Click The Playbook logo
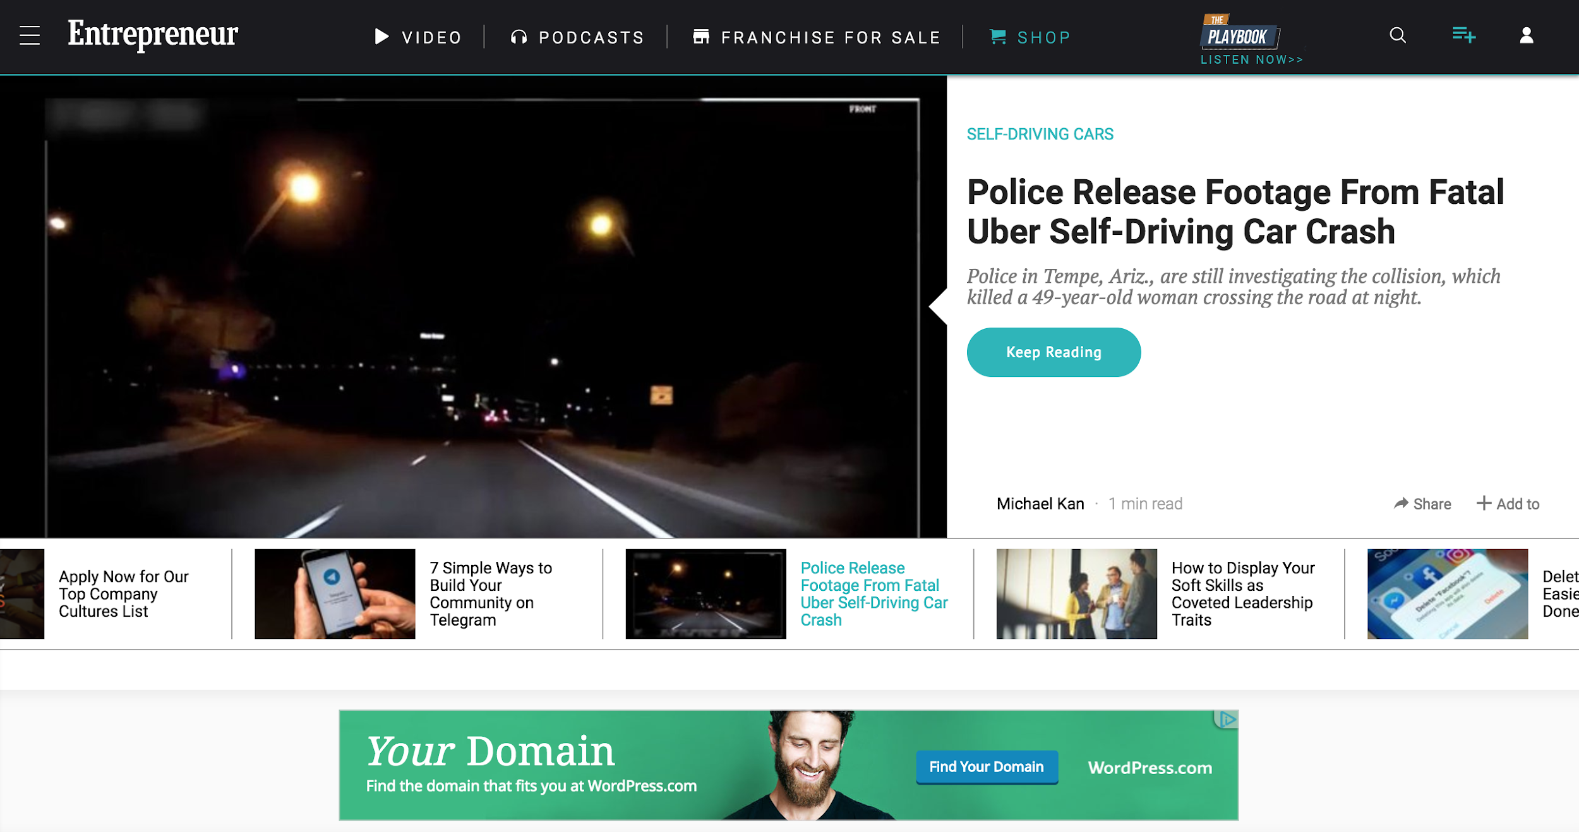This screenshot has width=1579, height=832. tap(1239, 34)
